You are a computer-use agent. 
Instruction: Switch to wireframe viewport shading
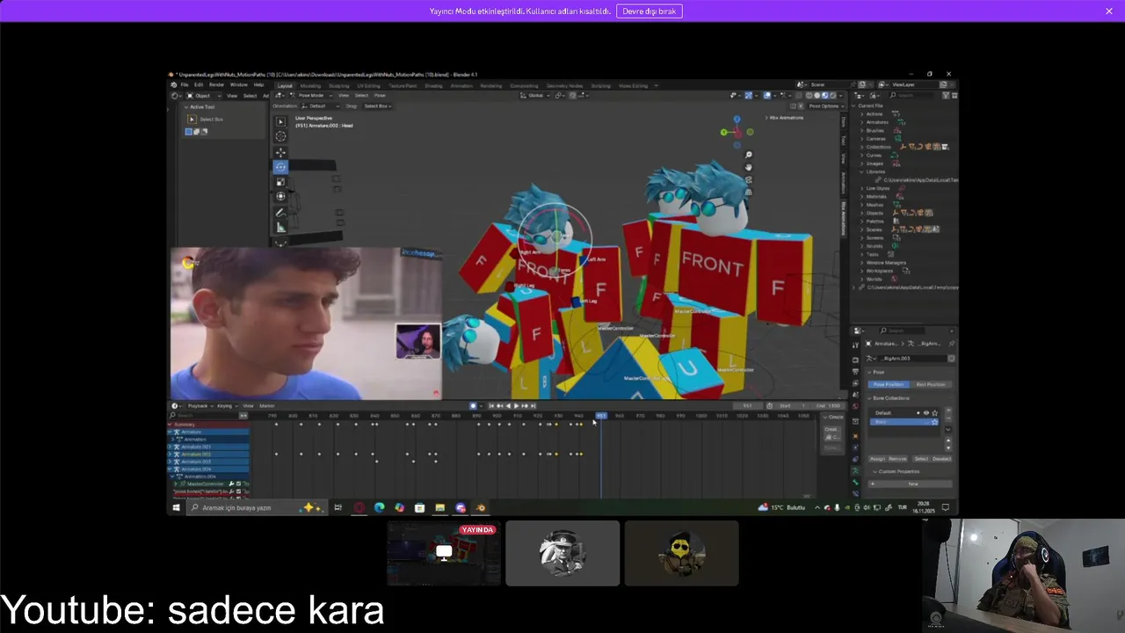[810, 95]
